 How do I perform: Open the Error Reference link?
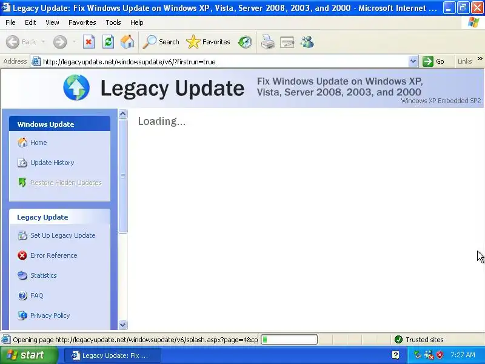point(54,255)
